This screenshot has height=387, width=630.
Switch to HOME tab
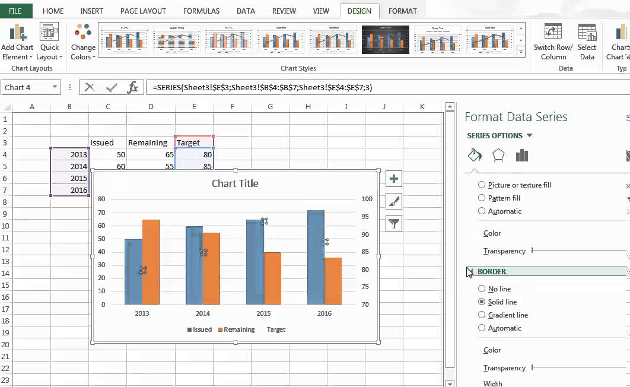coord(53,11)
